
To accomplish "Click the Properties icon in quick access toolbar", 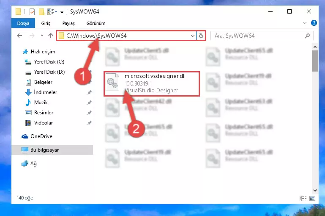I will 32,11.
